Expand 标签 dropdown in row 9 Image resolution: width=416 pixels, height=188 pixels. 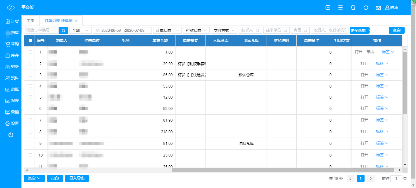(382, 143)
